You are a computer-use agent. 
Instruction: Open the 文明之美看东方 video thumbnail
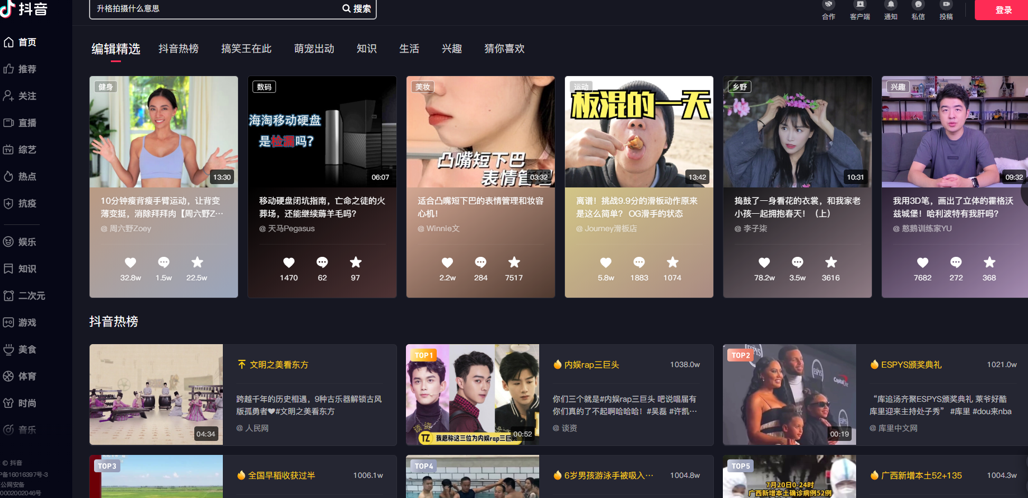pyautogui.click(x=156, y=394)
